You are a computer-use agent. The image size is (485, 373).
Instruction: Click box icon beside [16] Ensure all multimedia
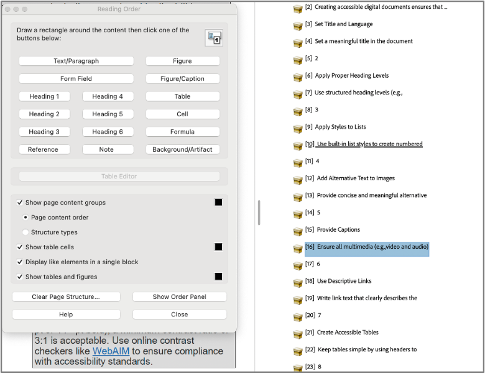[298, 249]
